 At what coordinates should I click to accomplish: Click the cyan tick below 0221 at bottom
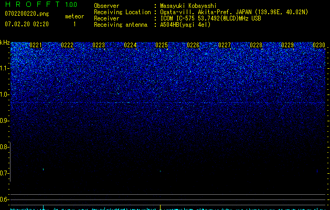click(44, 207)
